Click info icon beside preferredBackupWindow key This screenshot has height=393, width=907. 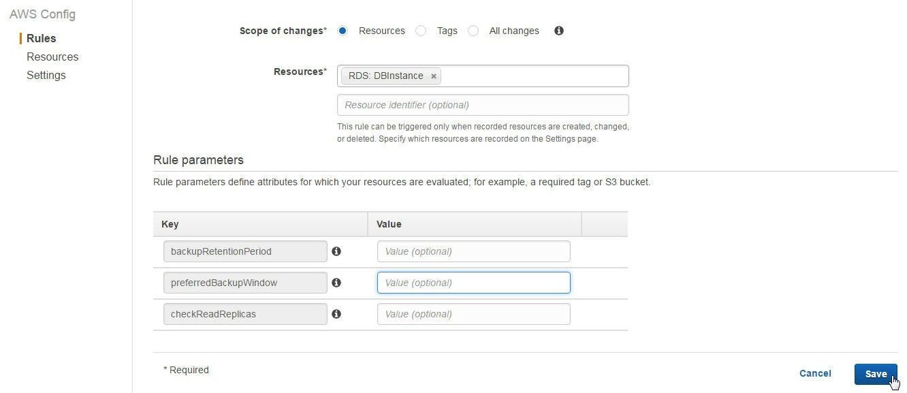tap(336, 283)
